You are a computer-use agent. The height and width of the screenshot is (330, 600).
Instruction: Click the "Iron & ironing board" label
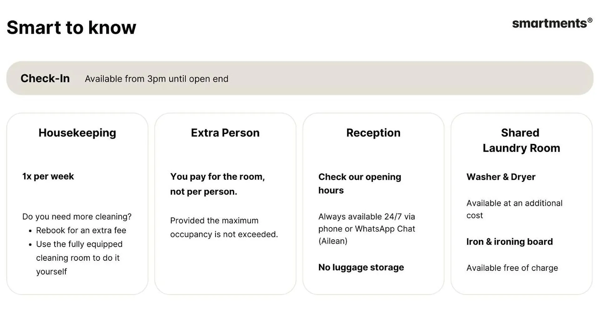pos(509,242)
